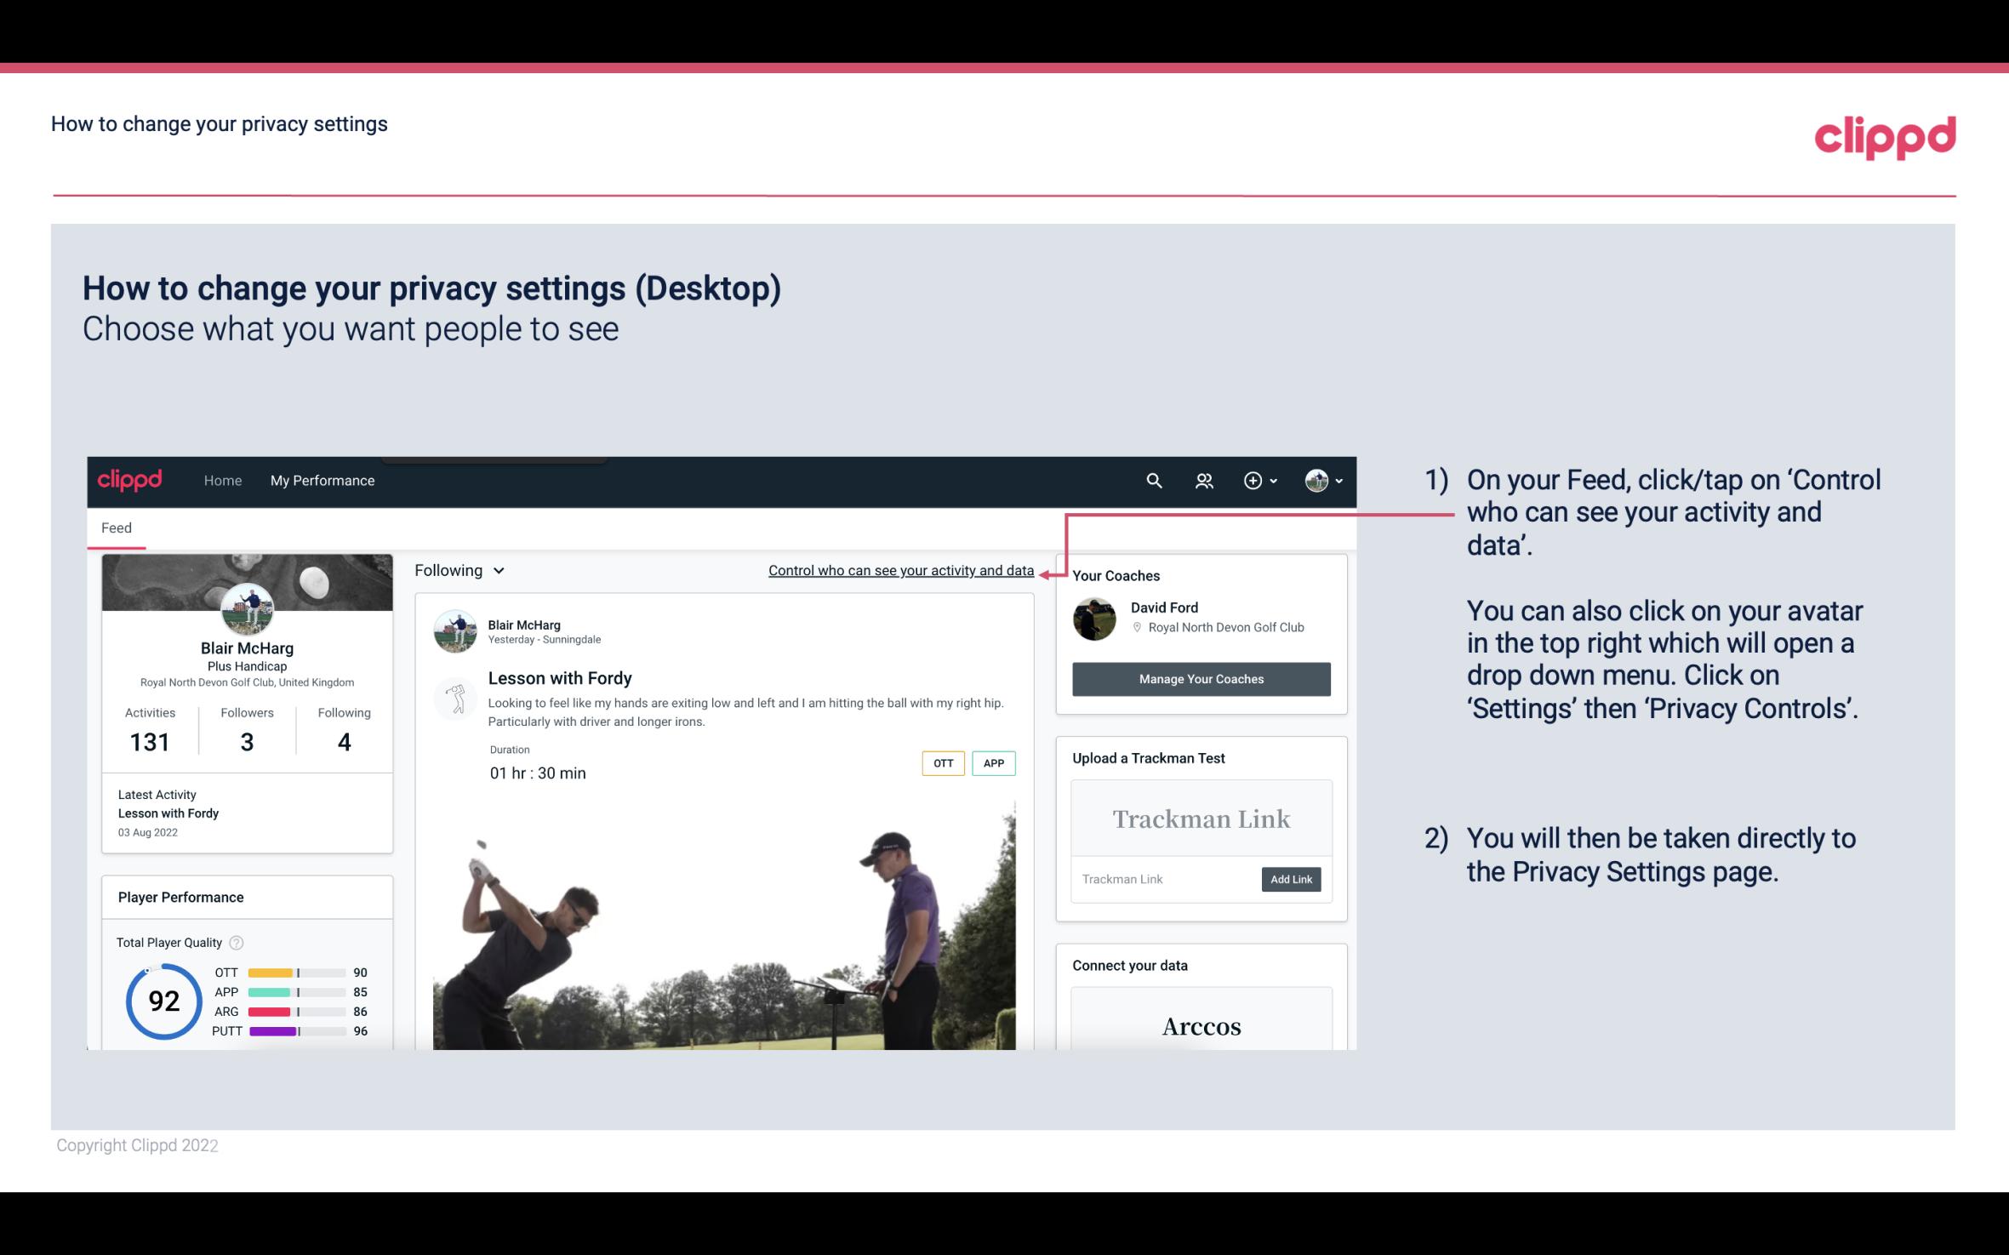Image resolution: width=2009 pixels, height=1255 pixels.
Task: Click the APP performance badge icon
Action: pos(995,763)
